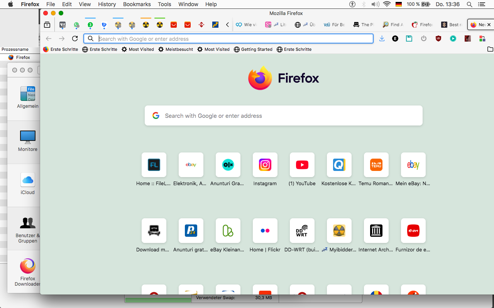This screenshot has width=494, height=308.
Task: Open the Help menu
Action: coord(211,4)
